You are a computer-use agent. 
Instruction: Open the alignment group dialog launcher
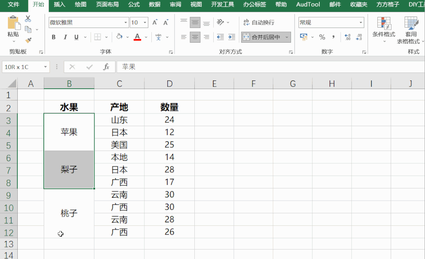click(291, 52)
